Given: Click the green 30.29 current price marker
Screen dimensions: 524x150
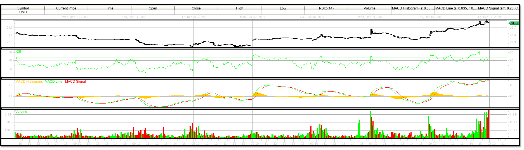Looking at the screenshot, I should (514, 23).
